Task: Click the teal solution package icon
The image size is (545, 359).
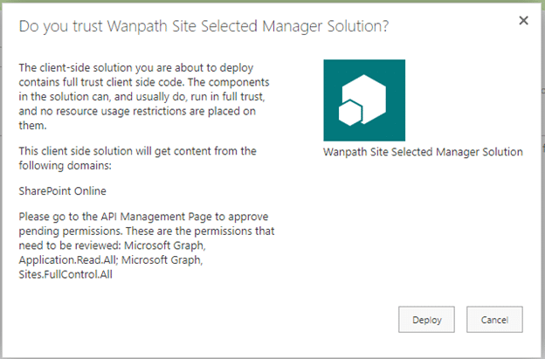Action: point(364,100)
